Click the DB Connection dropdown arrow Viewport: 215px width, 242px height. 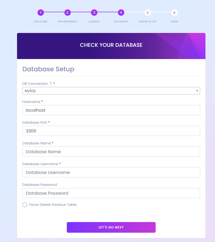coord(197,91)
